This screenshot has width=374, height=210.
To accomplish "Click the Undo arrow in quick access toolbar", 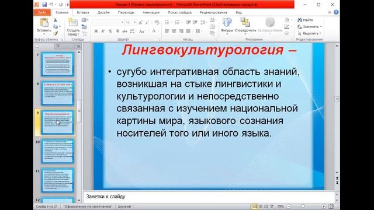I will pos(51,5).
